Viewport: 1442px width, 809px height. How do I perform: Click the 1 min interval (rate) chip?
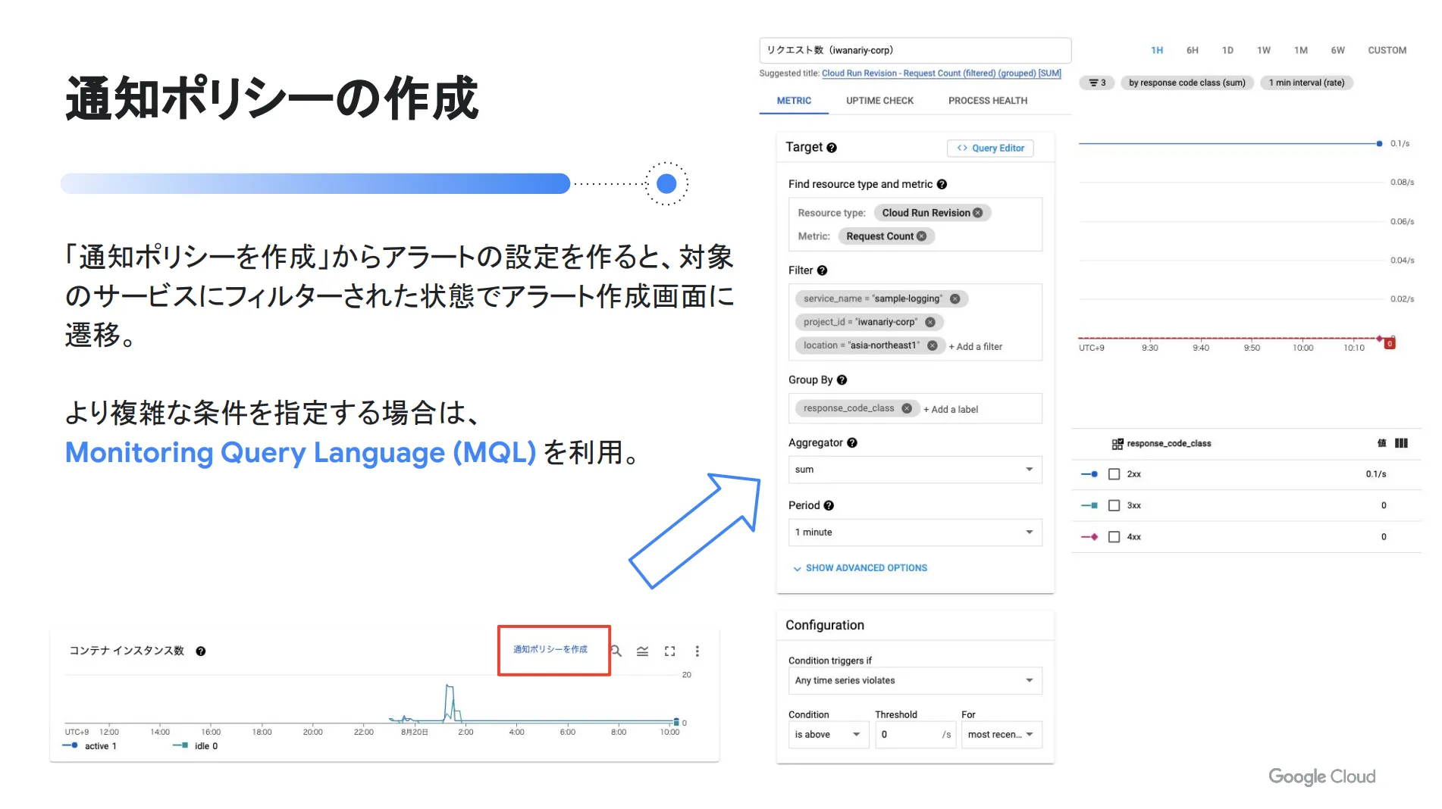pyautogui.click(x=1307, y=83)
